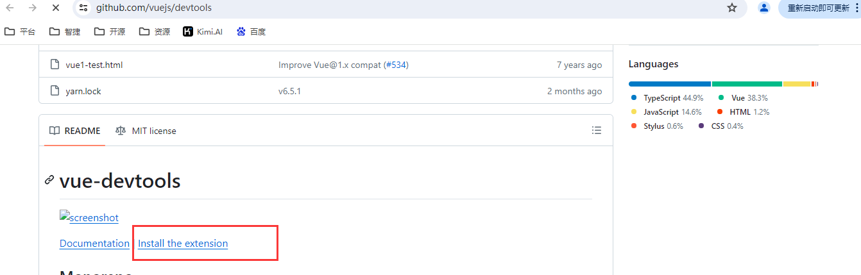Image resolution: width=861 pixels, height=275 pixels.
Task: Click the vue-devtools heading link anchor icon
Action: click(49, 181)
